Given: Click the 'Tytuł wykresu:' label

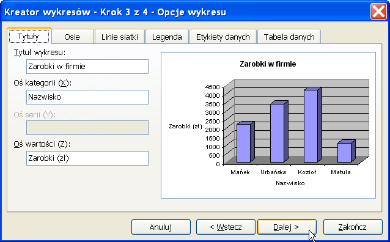Looking at the screenshot, I should pyautogui.click(x=40, y=53).
